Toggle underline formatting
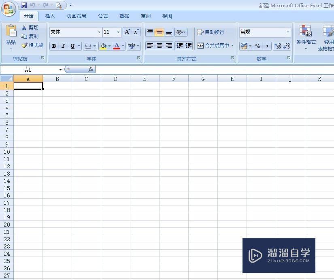The height and width of the screenshot is (280, 334). [x=72, y=46]
